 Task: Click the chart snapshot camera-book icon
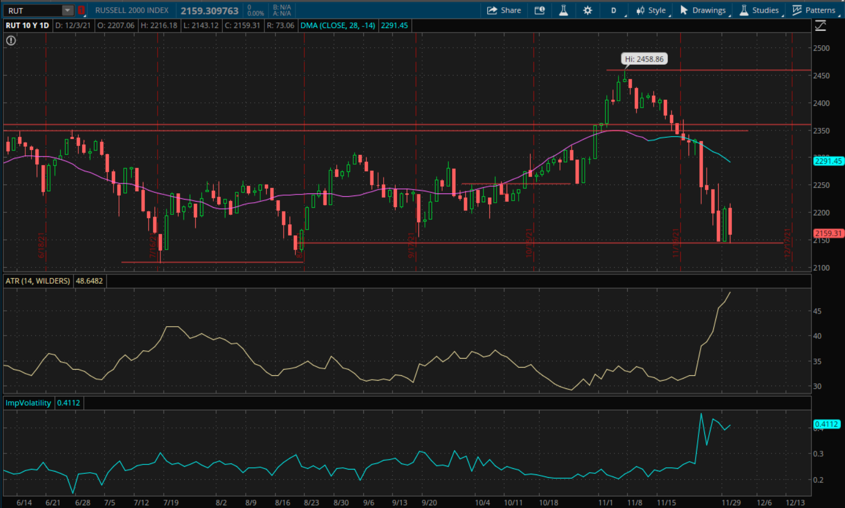click(540, 10)
